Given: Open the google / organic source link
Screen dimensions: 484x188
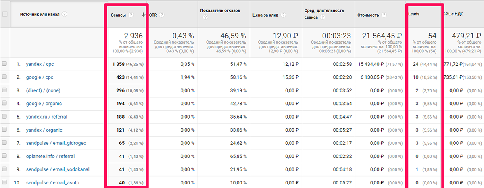Looking at the screenshot, I should [44, 104].
